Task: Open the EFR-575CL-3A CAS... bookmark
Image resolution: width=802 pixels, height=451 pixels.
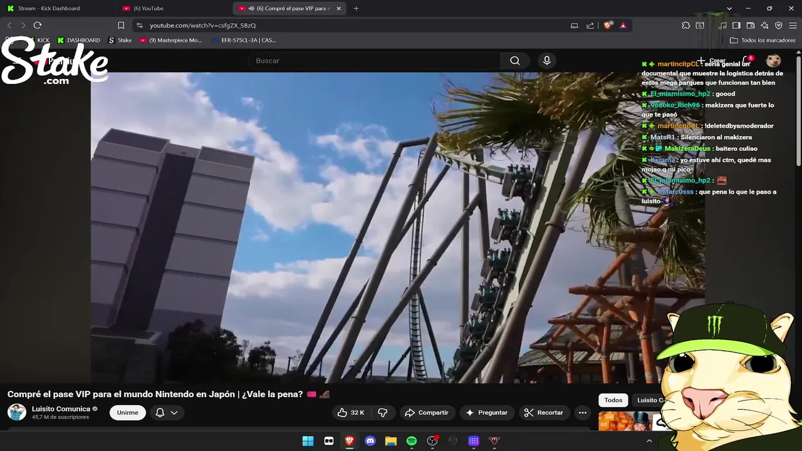Action: [x=243, y=40]
